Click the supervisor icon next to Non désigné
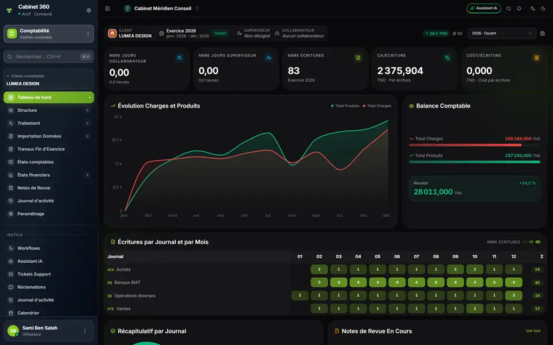The height and width of the screenshot is (345, 553). pyautogui.click(x=239, y=33)
